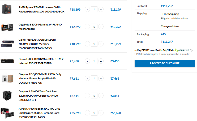The height and width of the screenshot is (121, 197).
Task: Open Crucial 500GB P3 NVMe product link
Action: click(41, 61)
